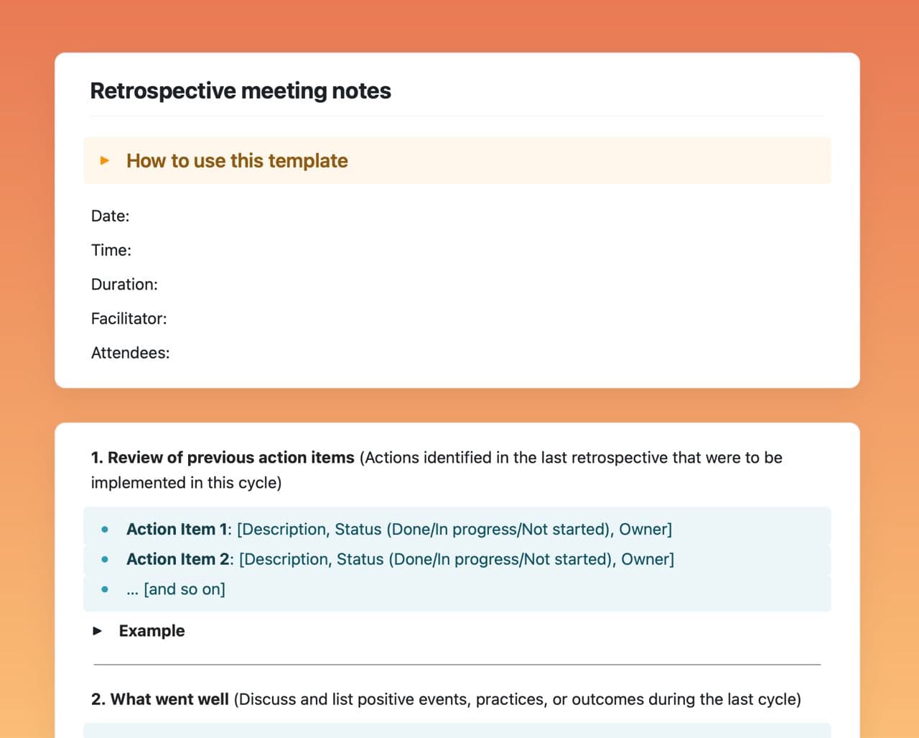
Task: Expand the 'How to use this template' orange triangle
Action: tap(105, 160)
